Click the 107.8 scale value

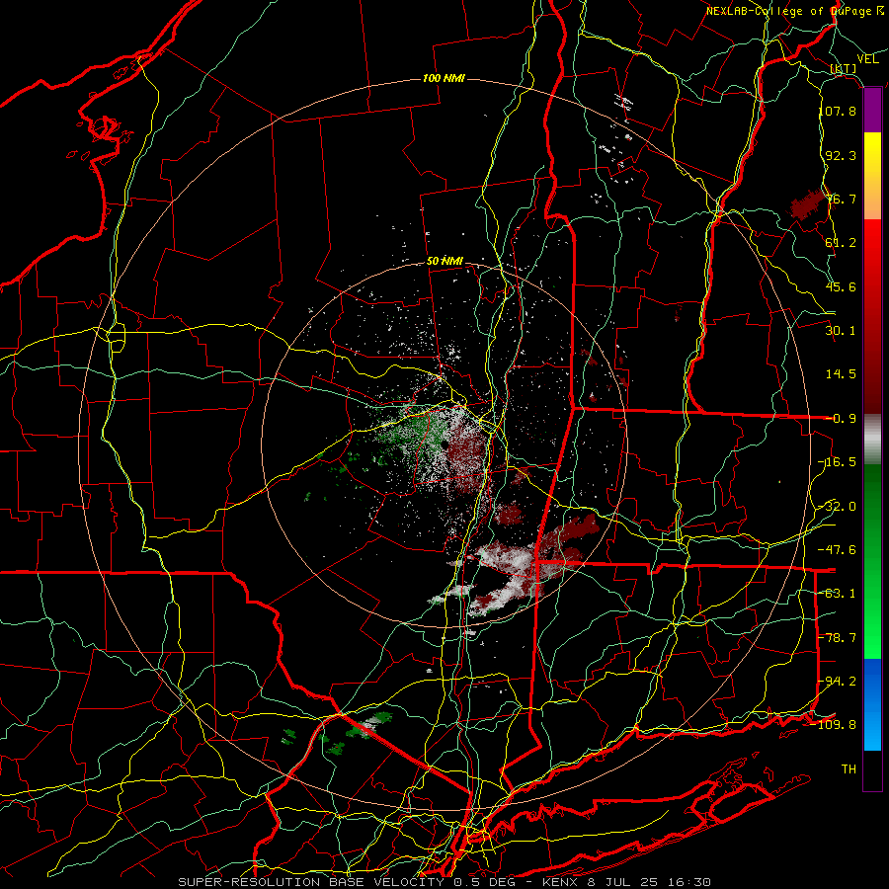[837, 111]
